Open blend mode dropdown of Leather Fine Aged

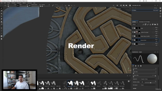(157, 31)
